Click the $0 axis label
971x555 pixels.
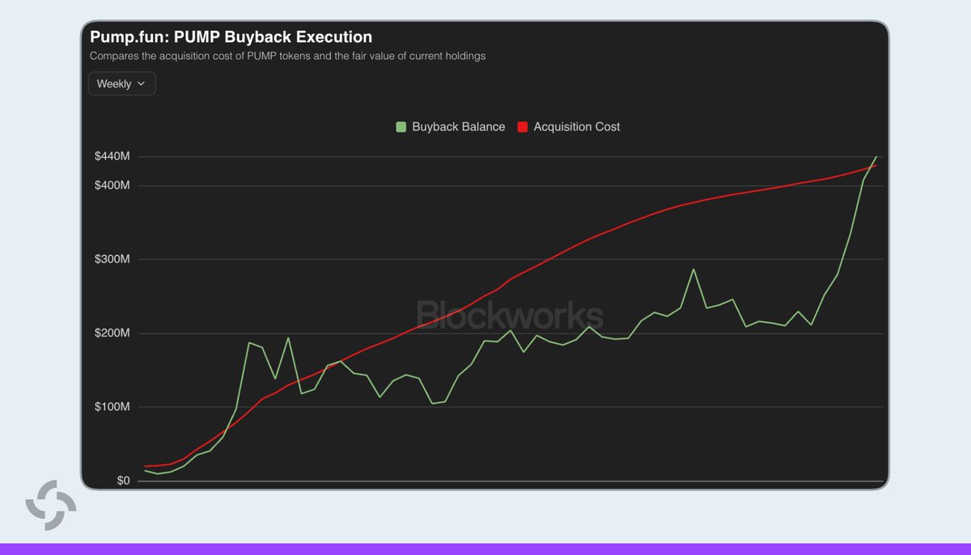click(x=123, y=481)
